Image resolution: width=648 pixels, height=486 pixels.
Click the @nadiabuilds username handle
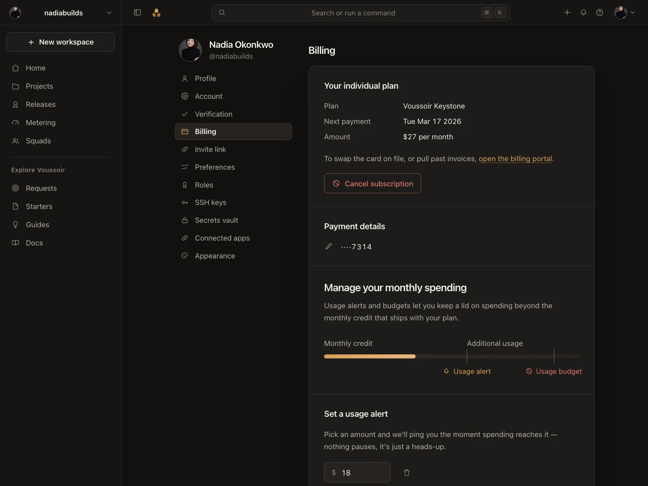(x=231, y=56)
